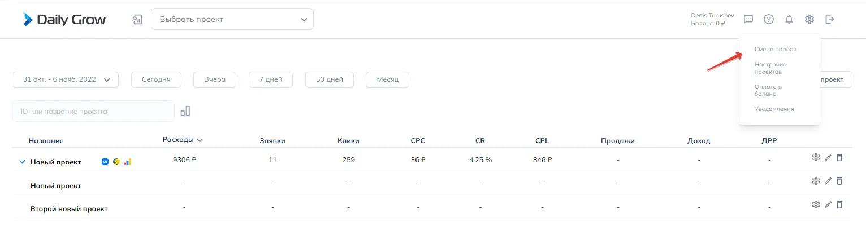
Task: Open settings gear for second Новый проект row
Action: tap(816, 181)
